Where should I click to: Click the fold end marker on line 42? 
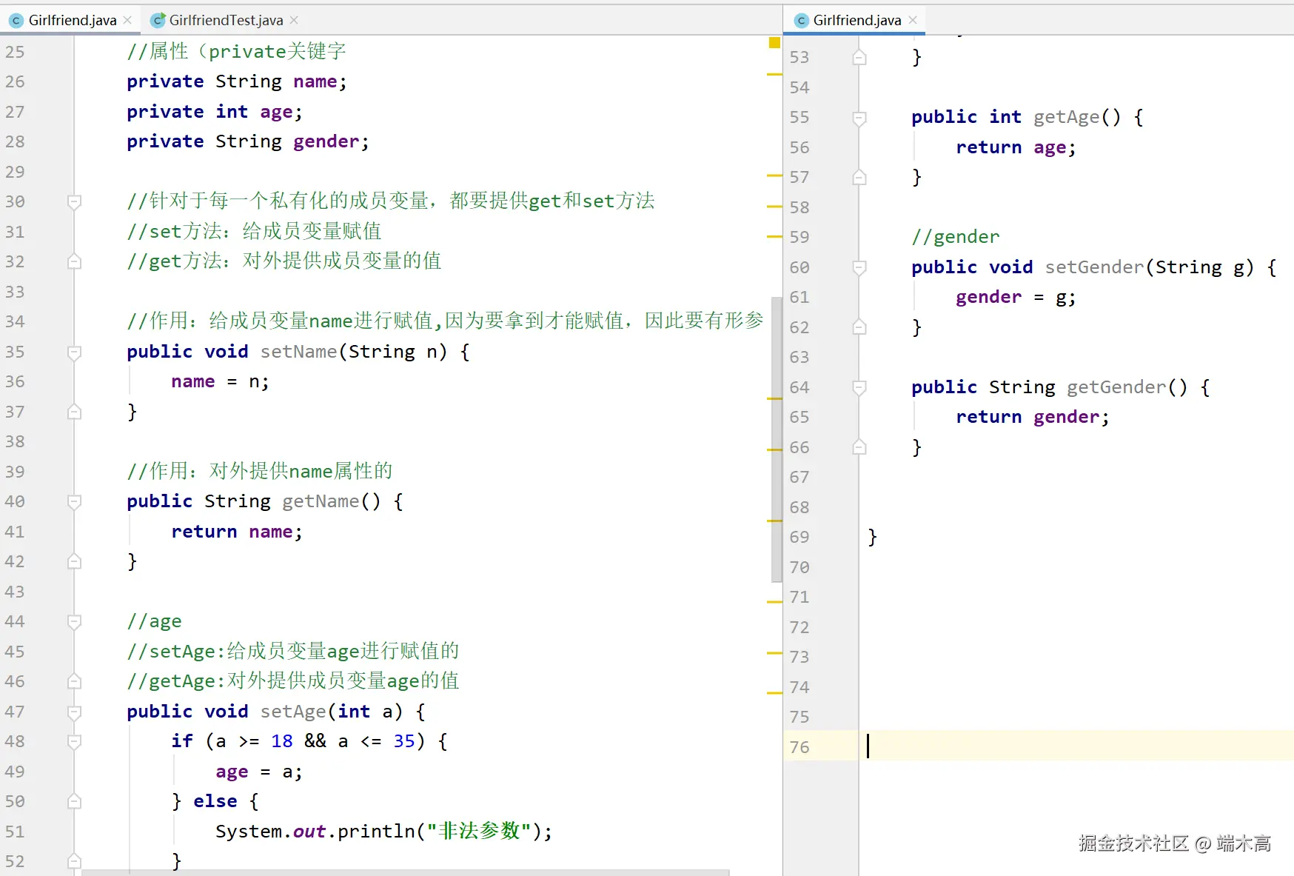(74, 561)
